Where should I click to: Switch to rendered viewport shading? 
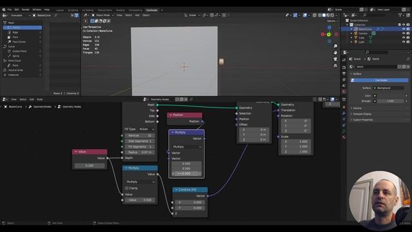[332, 15]
